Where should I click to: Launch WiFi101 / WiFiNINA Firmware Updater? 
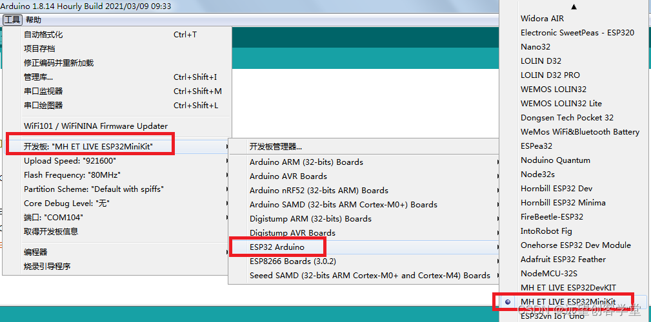click(117, 126)
